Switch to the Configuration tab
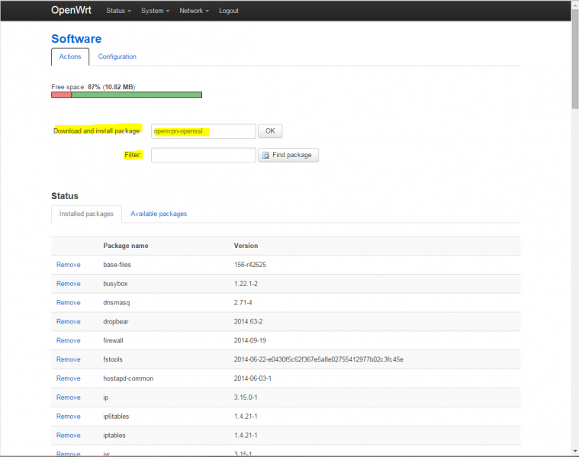The width and height of the screenshot is (579, 457). 117,56
